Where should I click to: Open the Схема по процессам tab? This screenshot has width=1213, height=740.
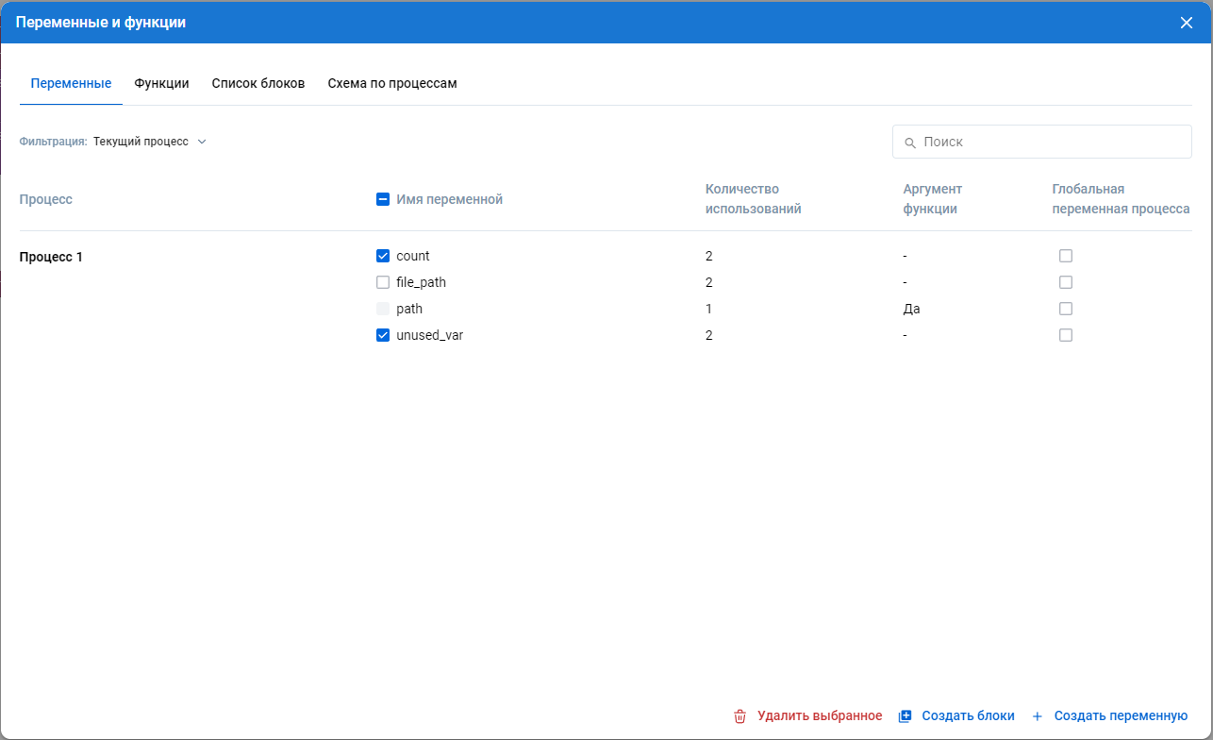(392, 83)
